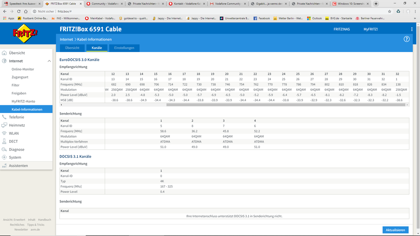This screenshot has width=420, height=236.
Task: Click the Chrome three-dot menu icon
Action: click(415, 11)
